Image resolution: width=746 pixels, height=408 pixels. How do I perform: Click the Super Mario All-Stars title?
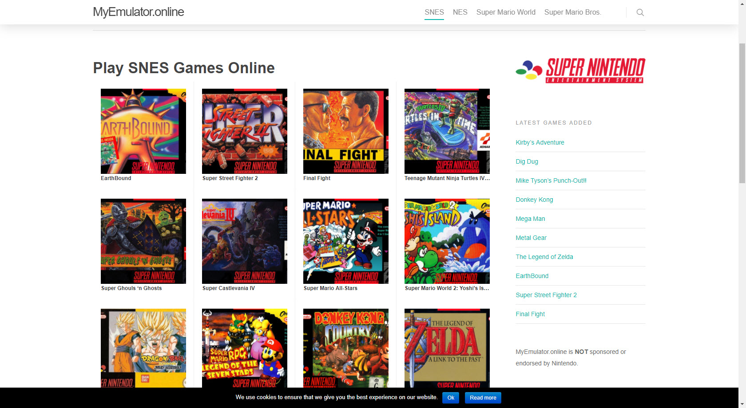click(330, 288)
